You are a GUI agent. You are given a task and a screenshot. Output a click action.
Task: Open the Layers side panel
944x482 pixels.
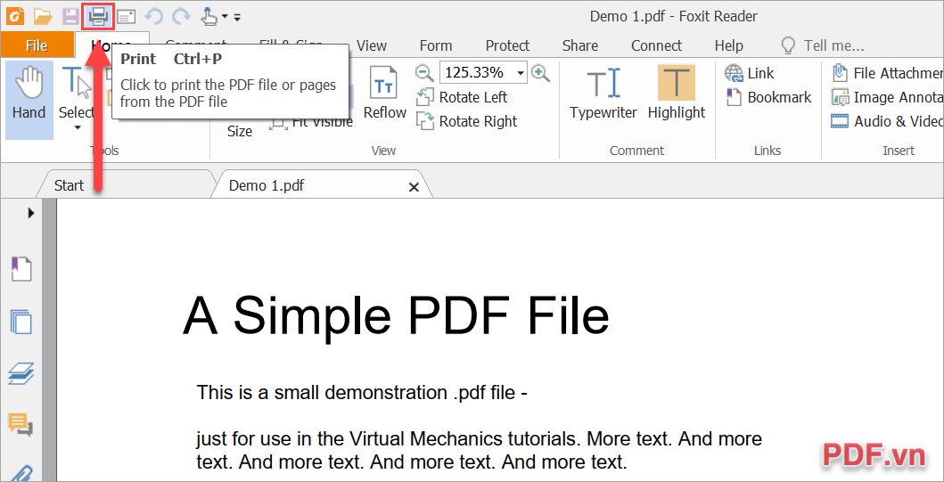coord(21,373)
